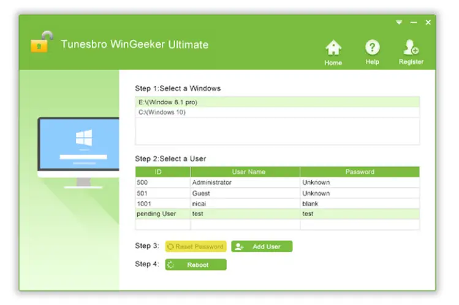Click the Add User button
The width and height of the screenshot is (459, 305).
click(x=262, y=246)
